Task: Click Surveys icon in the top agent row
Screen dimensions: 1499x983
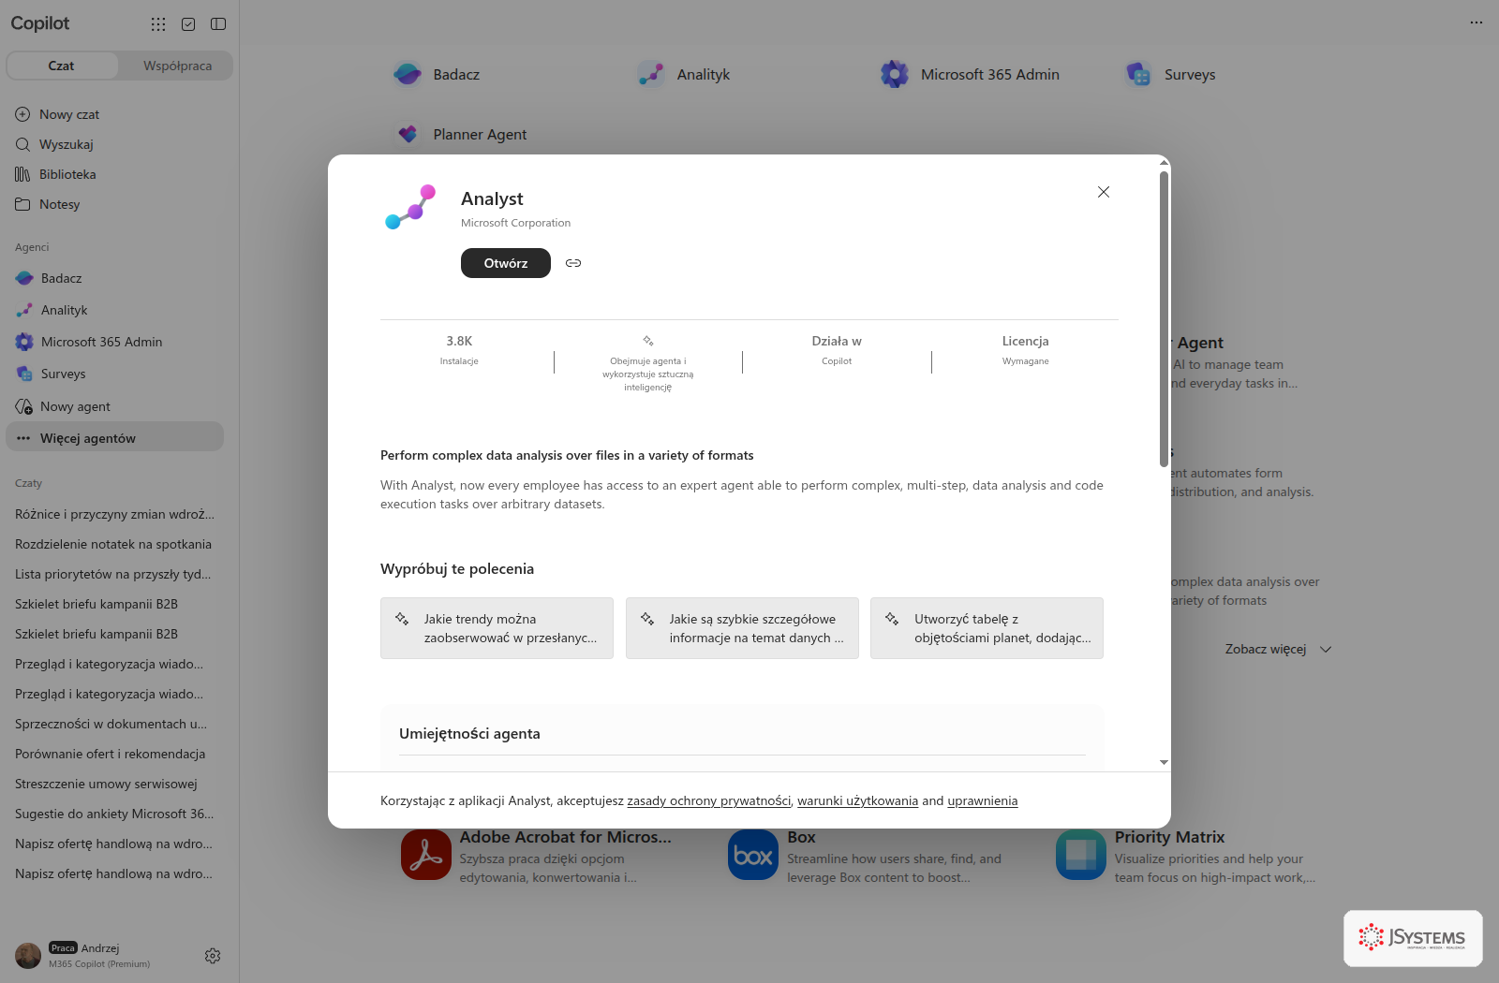Action: [1138, 74]
